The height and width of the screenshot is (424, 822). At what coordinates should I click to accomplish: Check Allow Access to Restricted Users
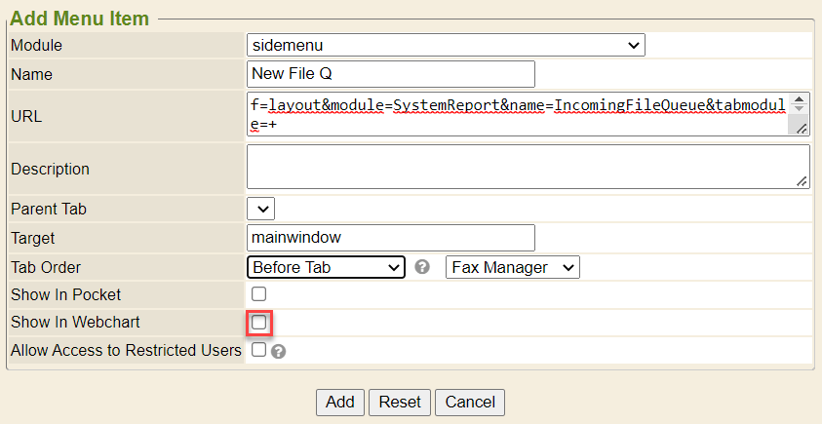click(258, 350)
